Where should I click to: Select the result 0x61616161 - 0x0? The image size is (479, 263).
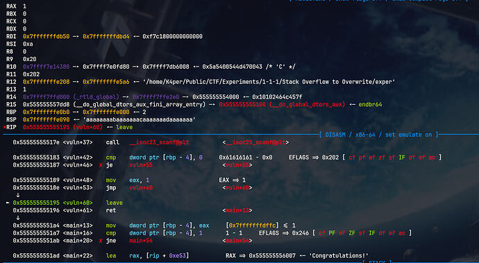[x=246, y=158]
